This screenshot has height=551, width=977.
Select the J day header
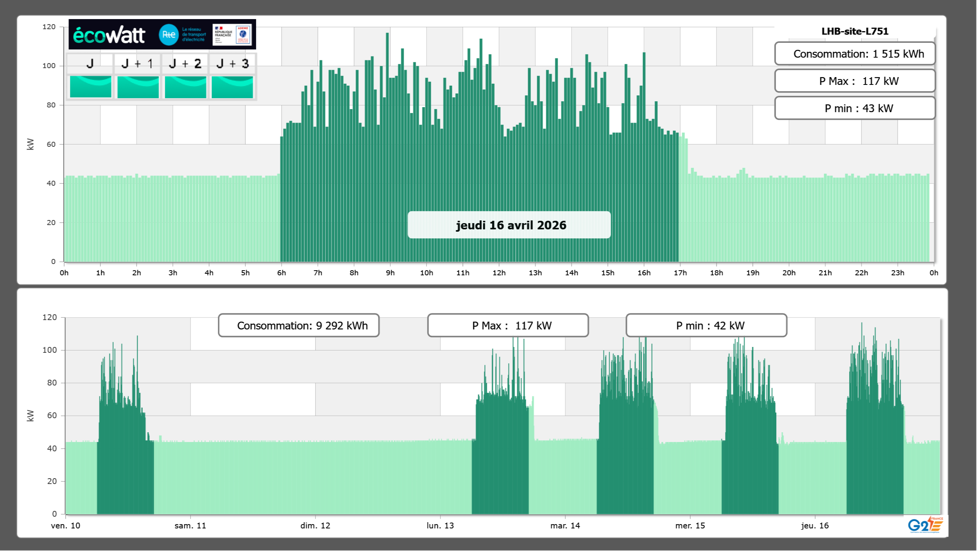point(90,63)
